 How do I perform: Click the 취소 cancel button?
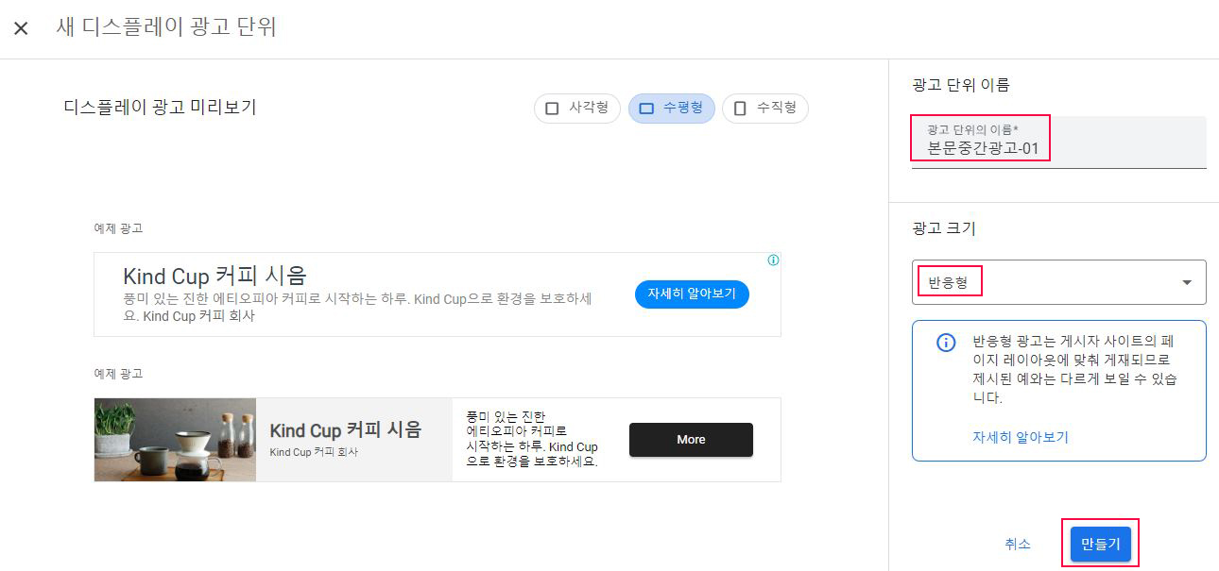coord(1018,545)
